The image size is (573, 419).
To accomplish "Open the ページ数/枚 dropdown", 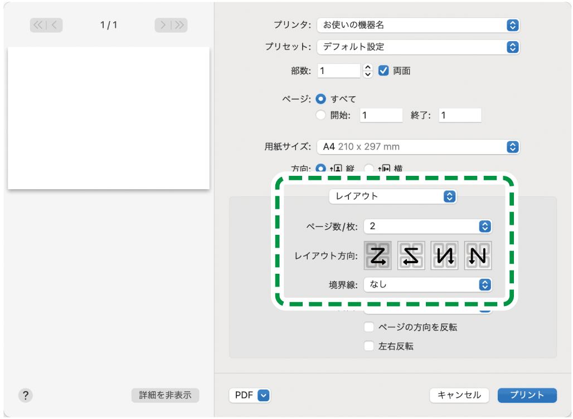I will 428,226.
